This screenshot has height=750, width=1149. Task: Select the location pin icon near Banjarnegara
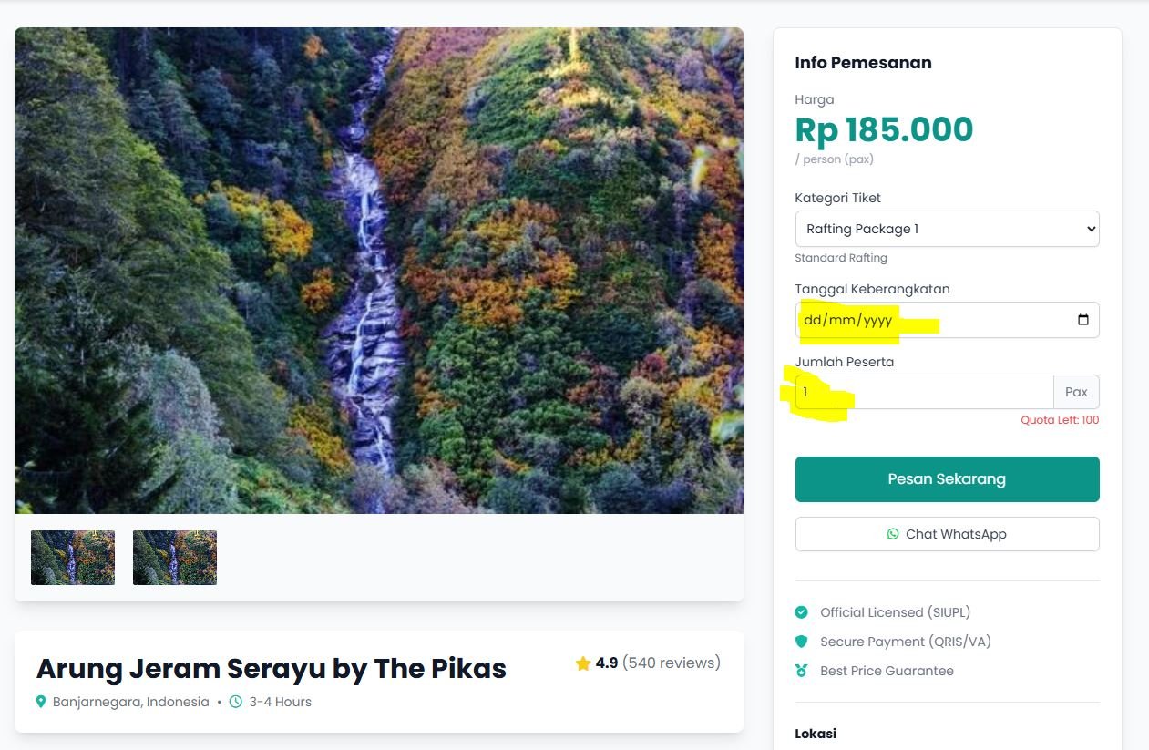(x=41, y=702)
